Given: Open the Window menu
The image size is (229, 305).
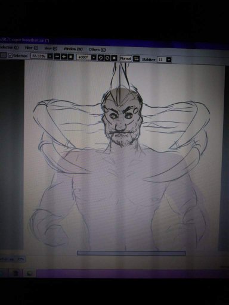Looking at the screenshot, I should point(73,49).
